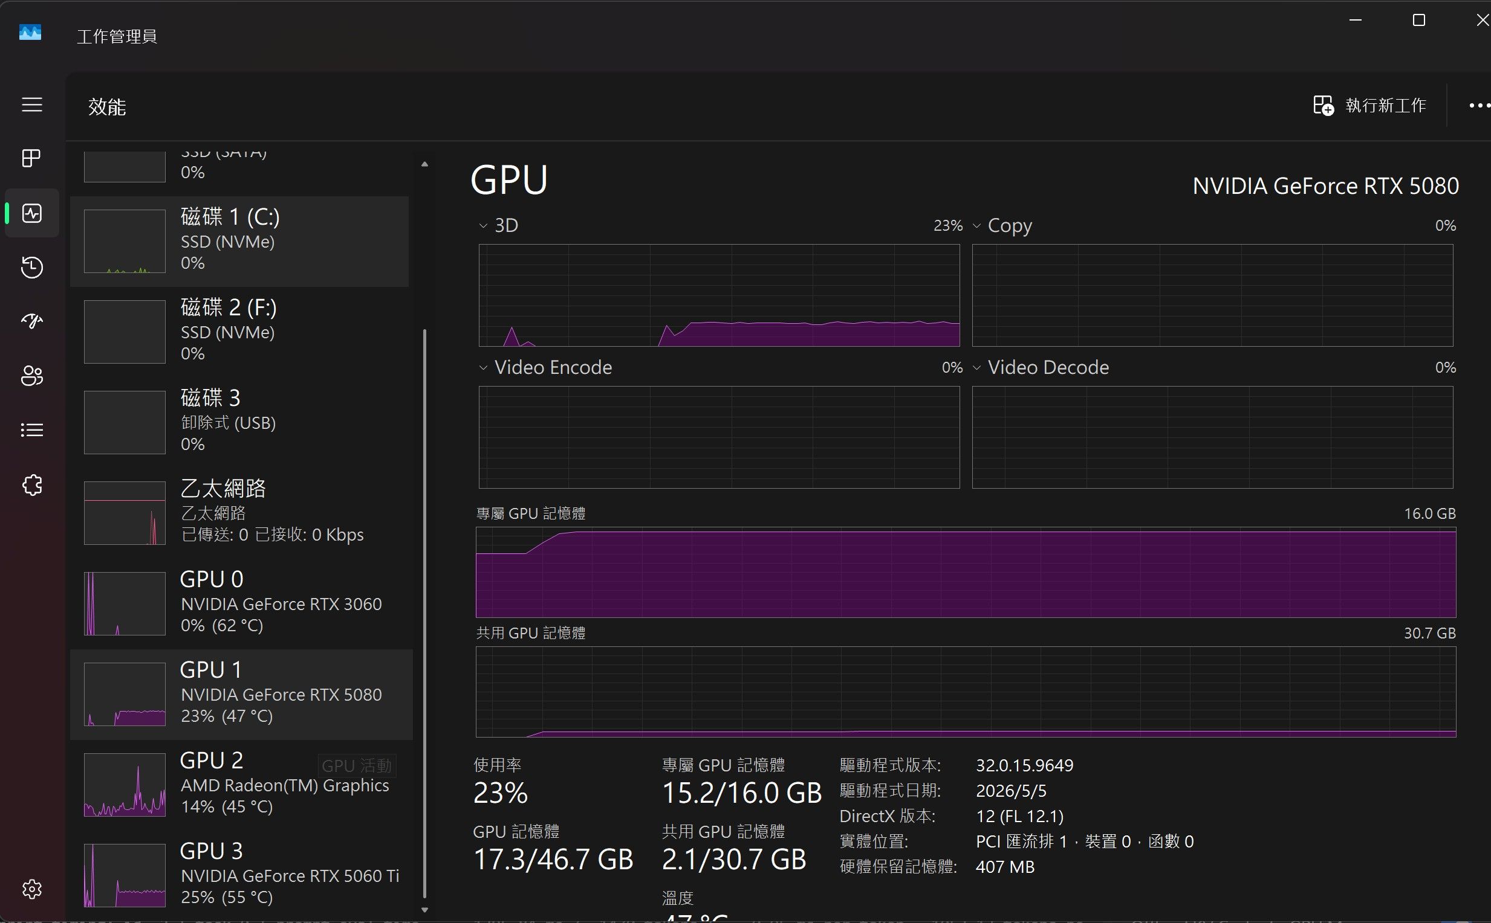1491x923 pixels.
Task: Select GPU 1 RTX 5080 entry
Action: pos(241,694)
